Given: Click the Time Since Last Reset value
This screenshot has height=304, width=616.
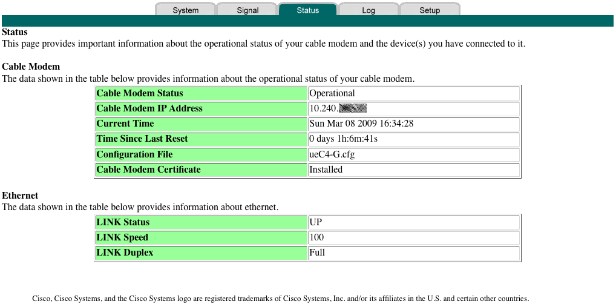Looking at the screenshot, I should pos(343,139).
